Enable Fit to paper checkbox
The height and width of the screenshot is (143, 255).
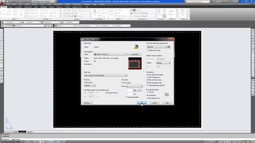[x=122, y=83]
